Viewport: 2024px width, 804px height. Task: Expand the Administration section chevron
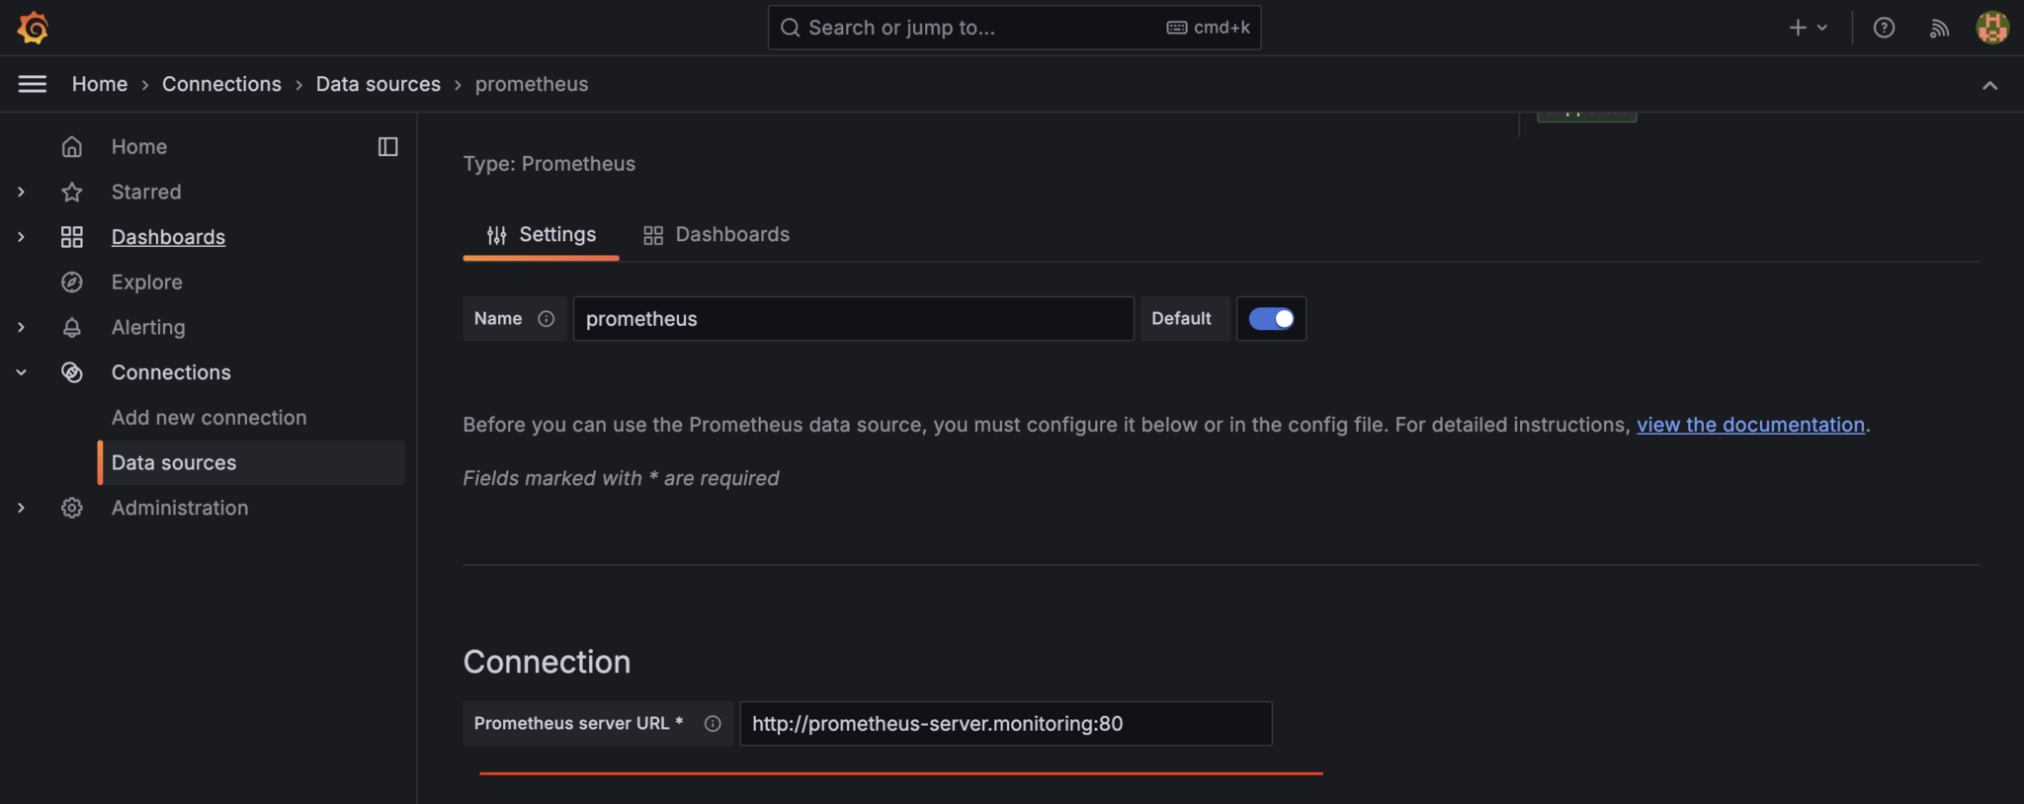[x=21, y=508]
